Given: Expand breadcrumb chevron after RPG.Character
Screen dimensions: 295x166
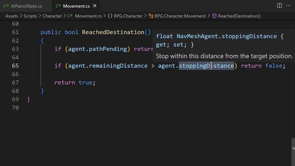Looking at the screenshot, I should (146, 16).
